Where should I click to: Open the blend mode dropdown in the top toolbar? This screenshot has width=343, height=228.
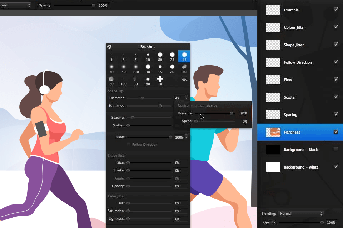tap(15, 5)
